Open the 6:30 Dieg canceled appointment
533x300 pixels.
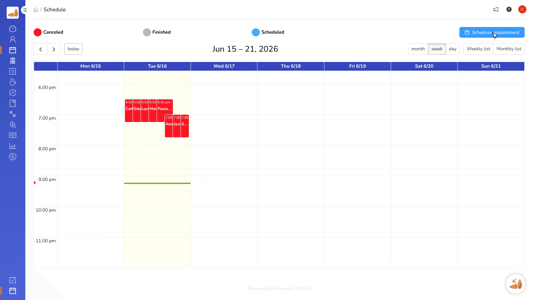137,111
